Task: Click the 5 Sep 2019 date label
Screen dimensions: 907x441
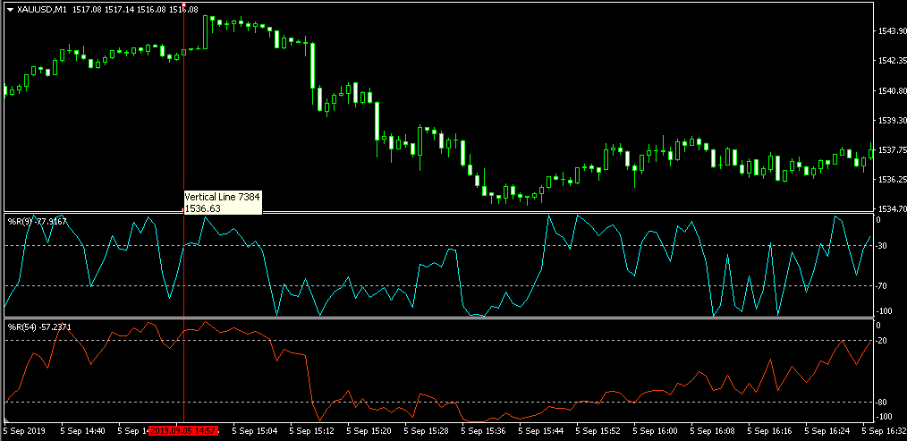Action: click(x=24, y=431)
